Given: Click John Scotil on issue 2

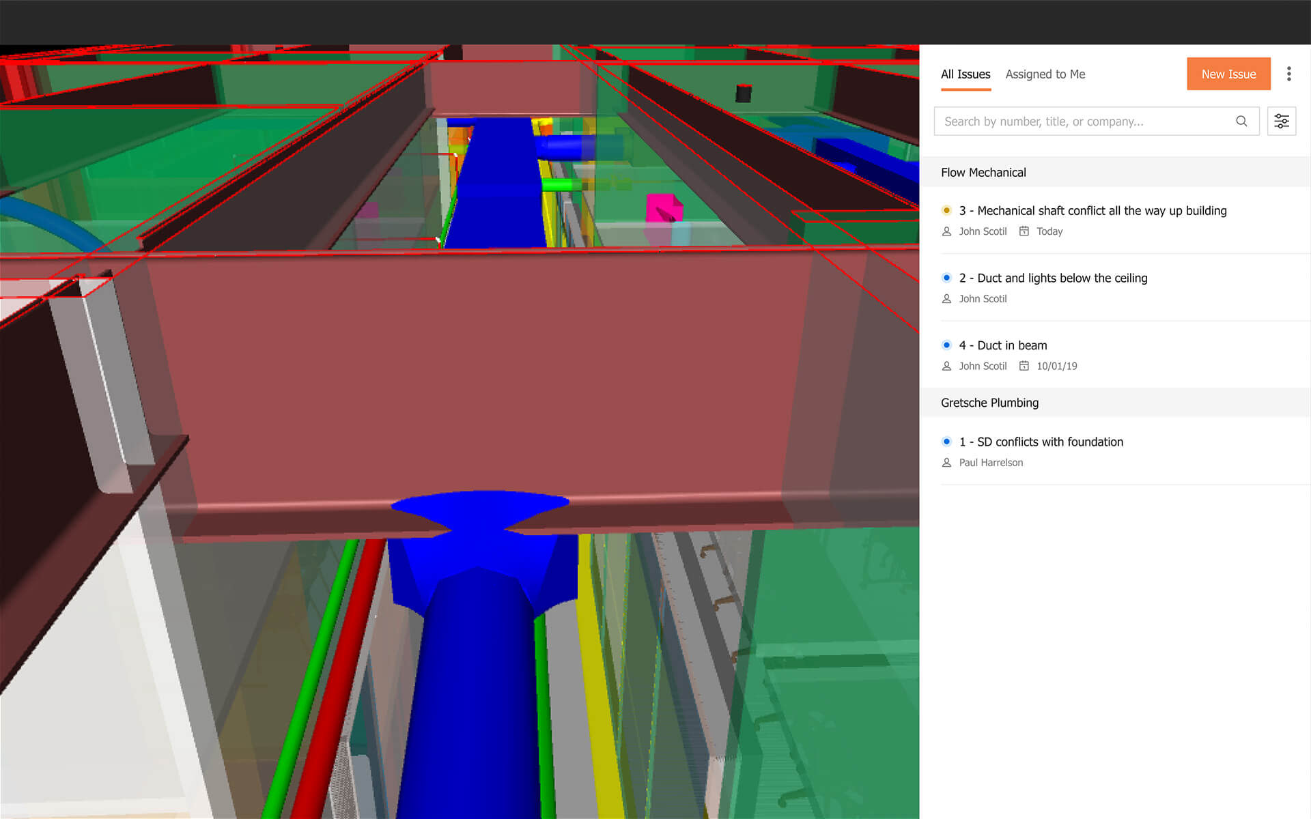Looking at the screenshot, I should 983,299.
